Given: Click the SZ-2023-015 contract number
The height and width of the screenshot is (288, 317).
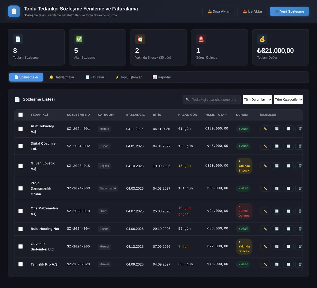Looking at the screenshot, I should [78, 166].
